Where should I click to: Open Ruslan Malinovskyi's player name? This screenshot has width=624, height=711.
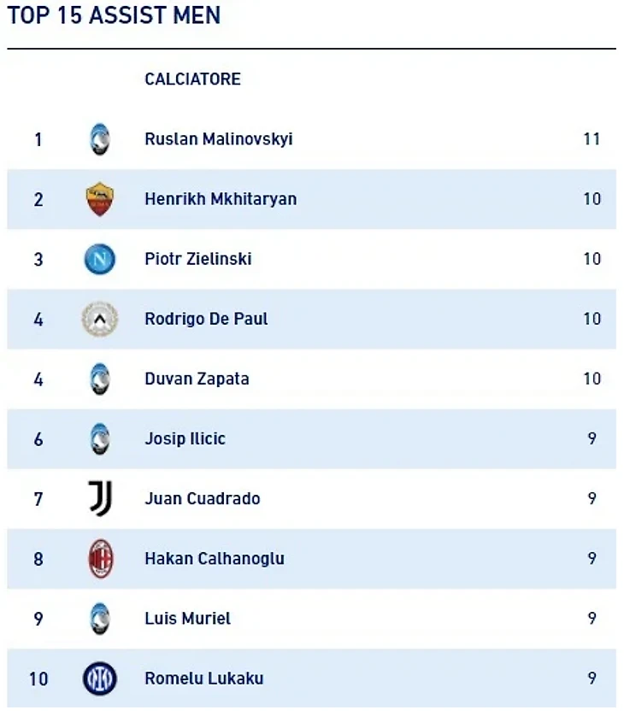tap(219, 139)
